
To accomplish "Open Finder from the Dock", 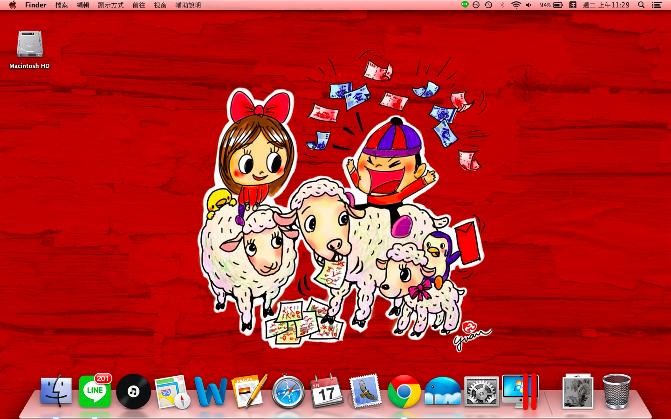I will pyautogui.click(x=56, y=391).
